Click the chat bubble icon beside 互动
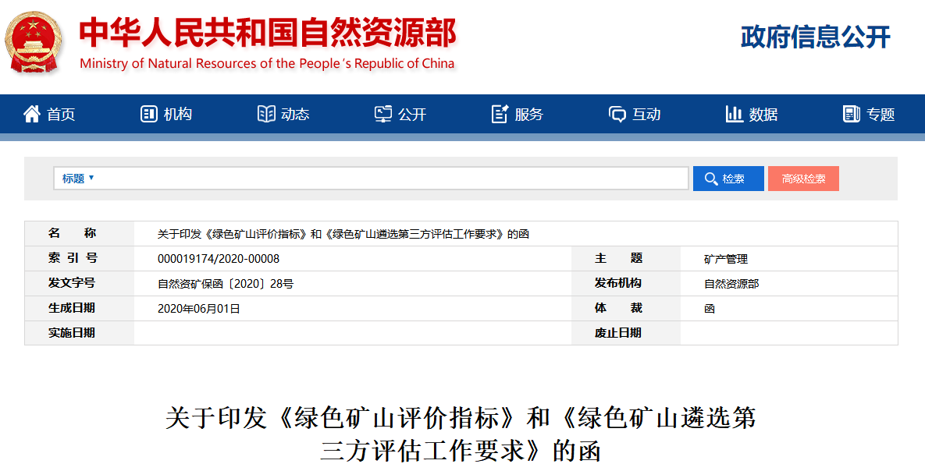The image size is (925, 471). (x=617, y=115)
